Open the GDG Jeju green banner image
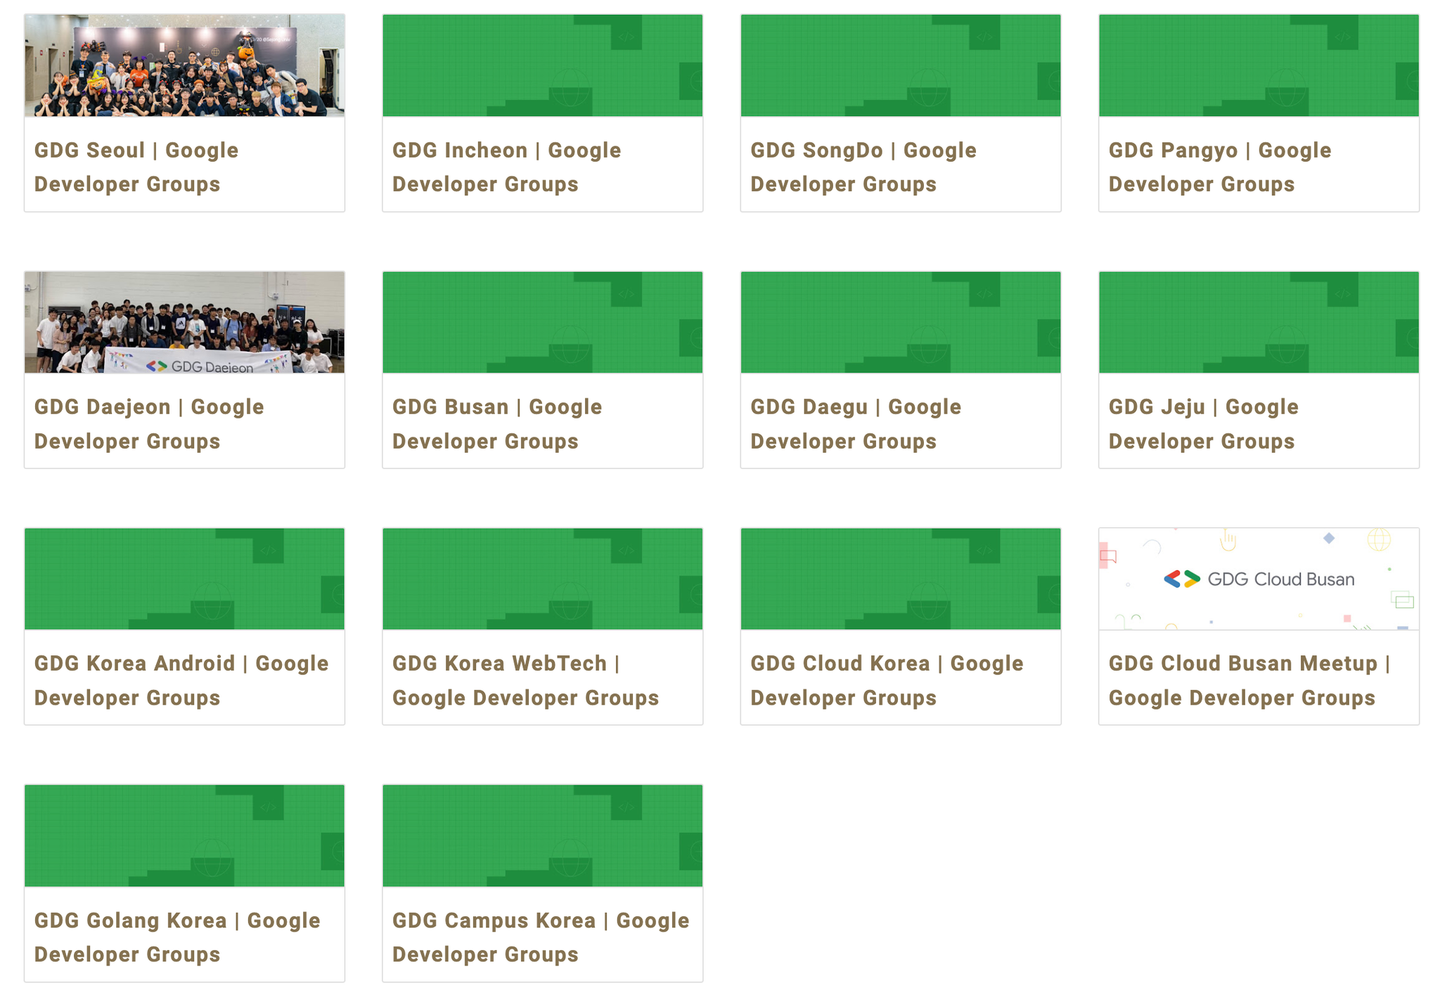1440x995 pixels. click(1259, 322)
